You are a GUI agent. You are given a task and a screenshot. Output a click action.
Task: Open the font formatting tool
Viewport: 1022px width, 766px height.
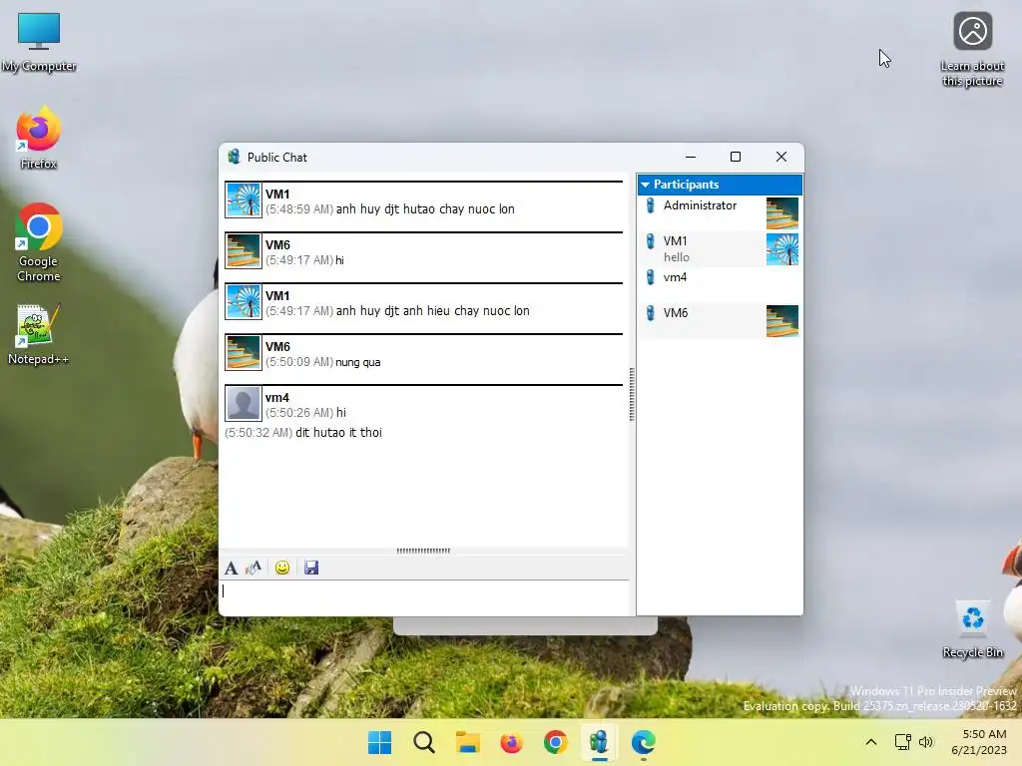[231, 568]
